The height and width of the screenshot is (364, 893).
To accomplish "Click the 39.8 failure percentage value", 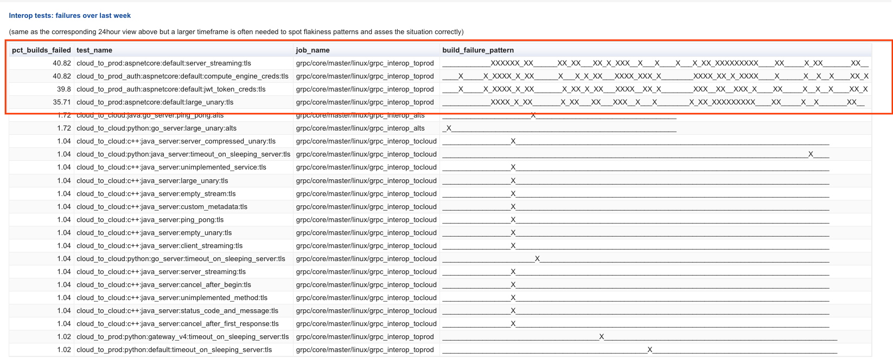I will click(x=64, y=89).
